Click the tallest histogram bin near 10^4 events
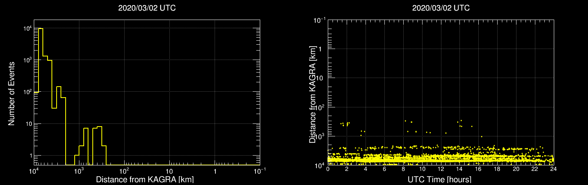The image size is (588, 185). (x=40, y=96)
